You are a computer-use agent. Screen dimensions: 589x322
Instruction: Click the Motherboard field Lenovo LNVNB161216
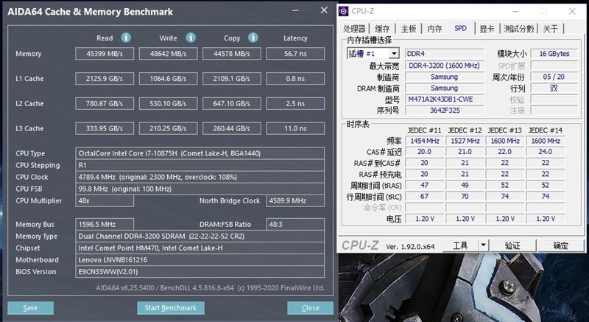(200, 259)
